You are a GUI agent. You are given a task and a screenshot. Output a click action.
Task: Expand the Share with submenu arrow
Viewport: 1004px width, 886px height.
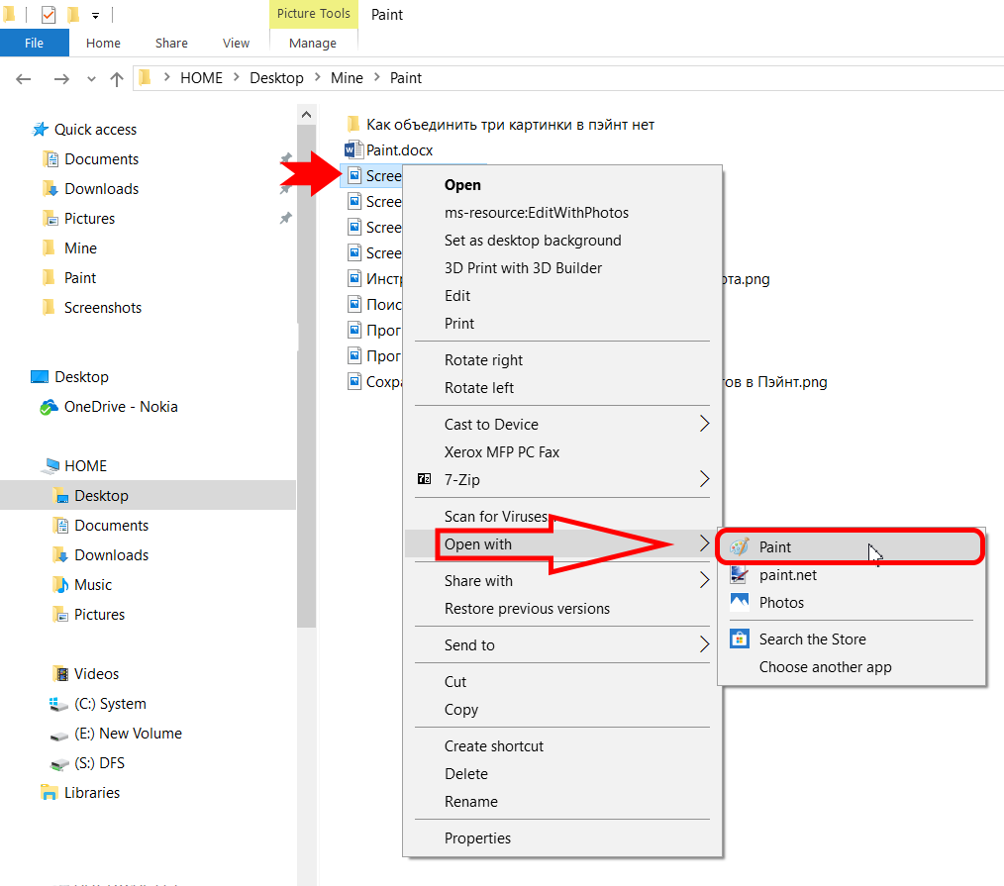704,581
